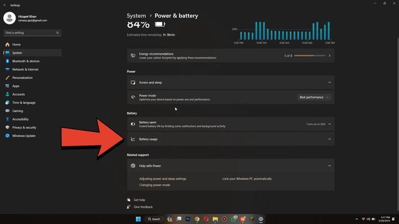This screenshot has width=399, height=224.
Task: Open Brave browser from the taskbar
Action: 243,219
